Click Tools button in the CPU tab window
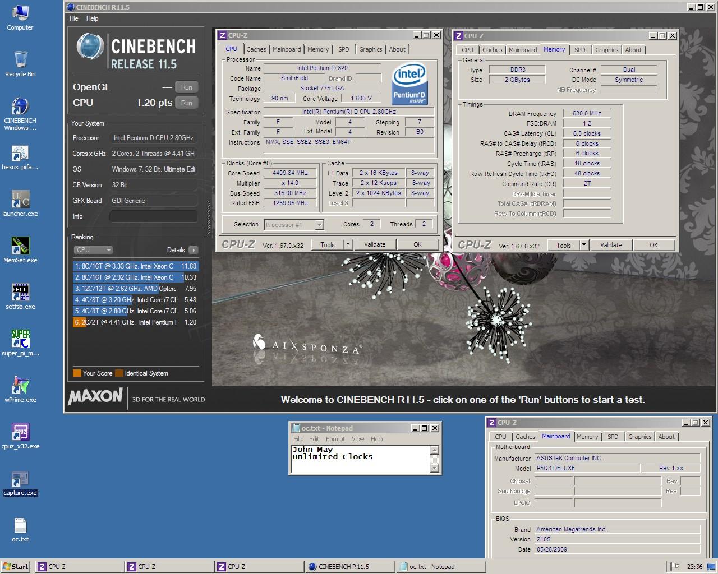 point(328,244)
